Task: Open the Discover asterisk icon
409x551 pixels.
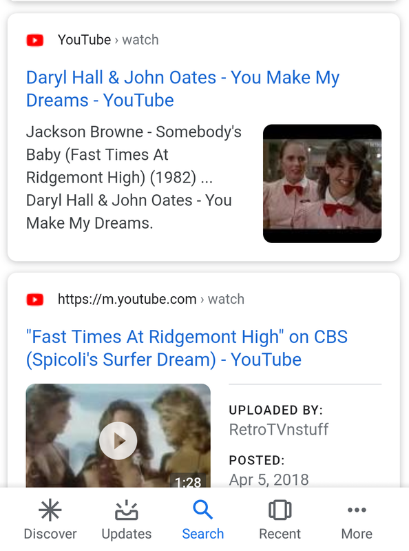Action: pyautogui.click(x=50, y=510)
